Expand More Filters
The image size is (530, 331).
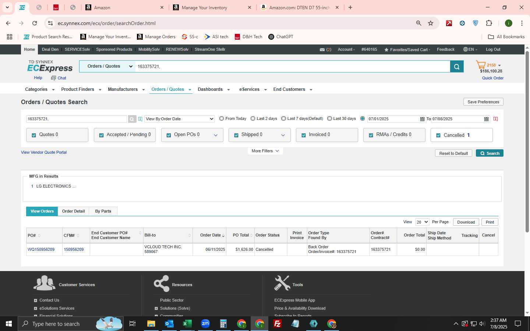(265, 151)
